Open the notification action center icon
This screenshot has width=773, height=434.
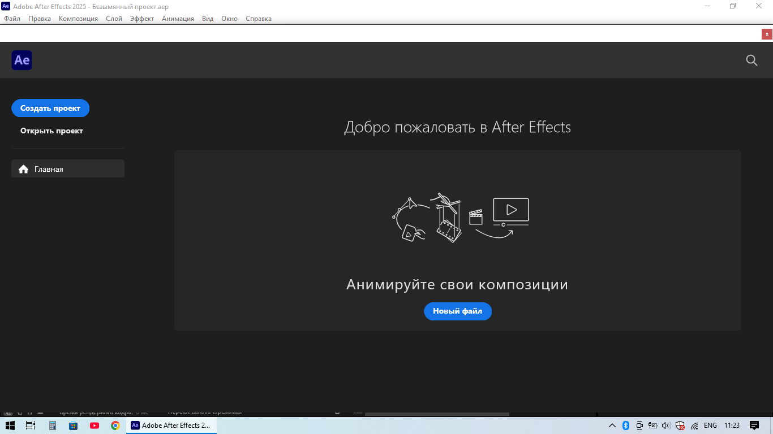point(754,426)
